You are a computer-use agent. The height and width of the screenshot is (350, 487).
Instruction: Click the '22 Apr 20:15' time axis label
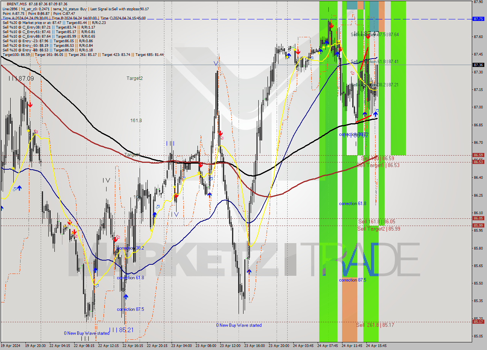coord(157,346)
